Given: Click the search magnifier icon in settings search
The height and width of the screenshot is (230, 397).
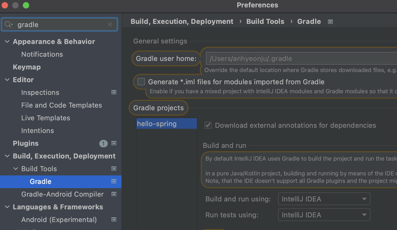Looking at the screenshot, I should click(8, 25).
